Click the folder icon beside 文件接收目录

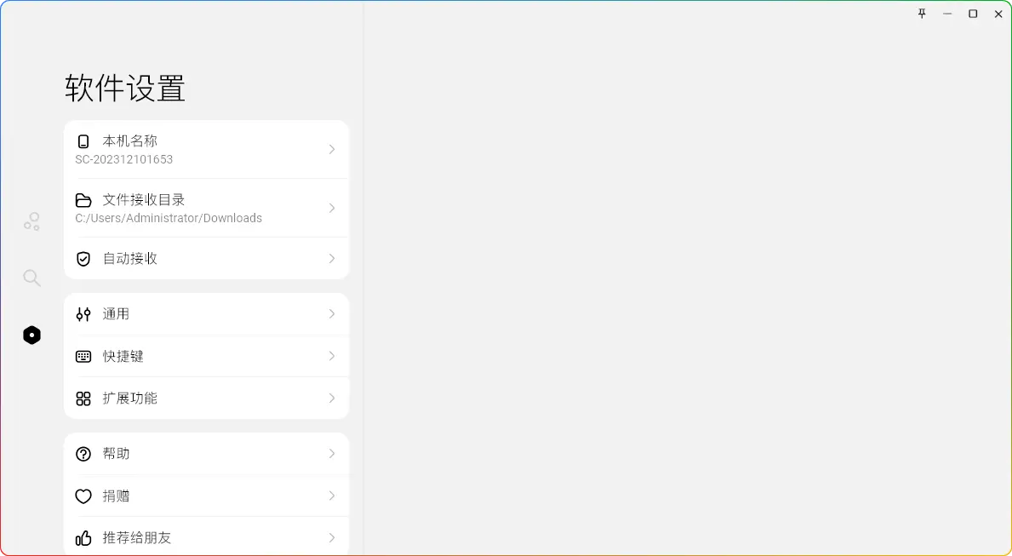click(83, 200)
